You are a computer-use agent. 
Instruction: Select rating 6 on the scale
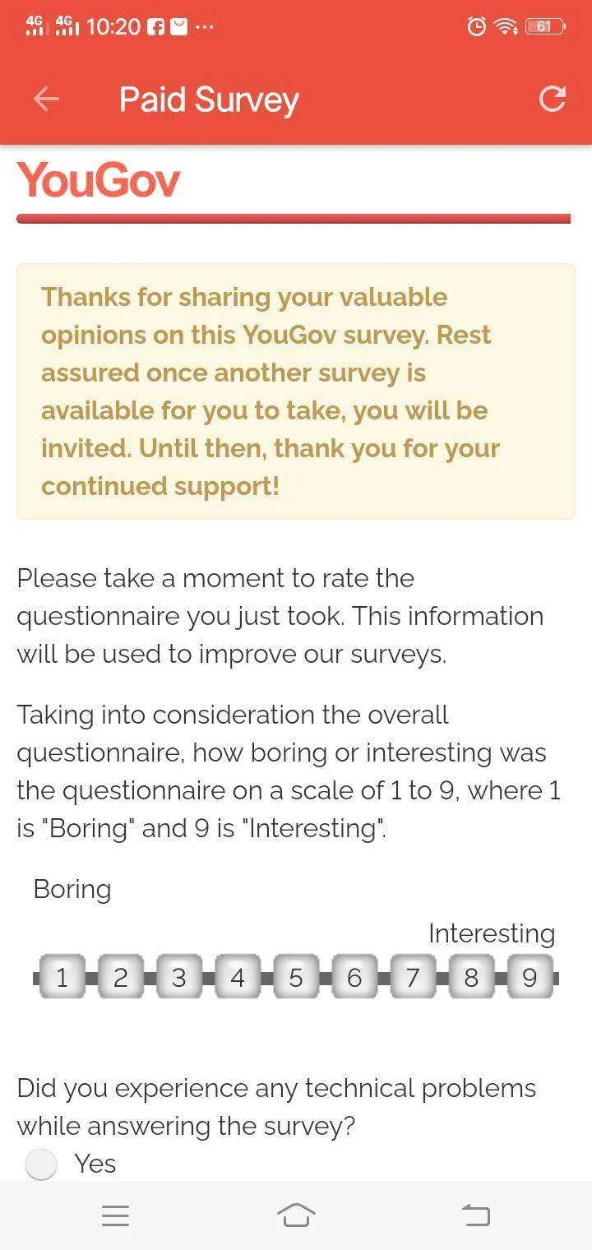coord(354,977)
